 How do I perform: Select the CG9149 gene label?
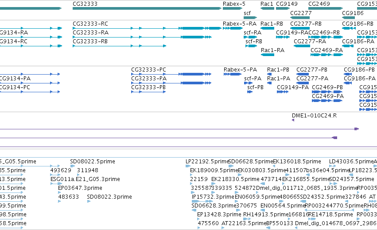point(287,4)
